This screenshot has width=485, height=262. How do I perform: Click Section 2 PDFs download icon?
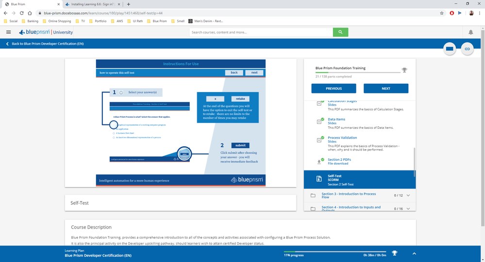[x=319, y=162]
